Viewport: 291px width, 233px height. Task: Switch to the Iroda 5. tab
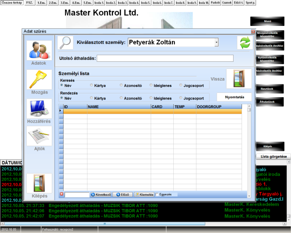click(145, 3)
